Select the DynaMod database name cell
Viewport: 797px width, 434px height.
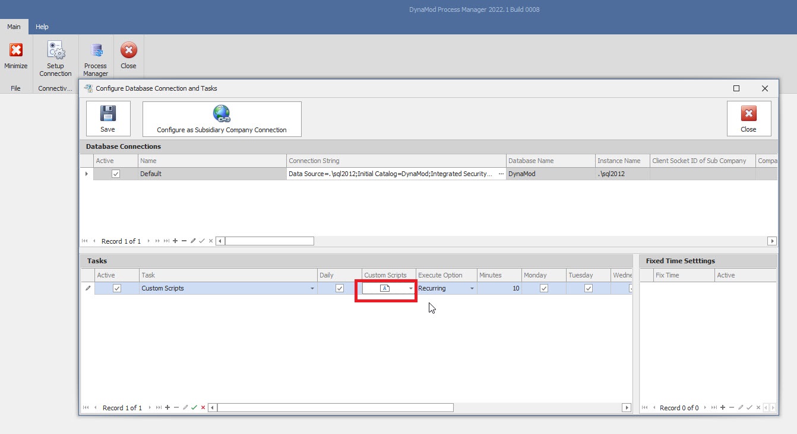(551, 174)
